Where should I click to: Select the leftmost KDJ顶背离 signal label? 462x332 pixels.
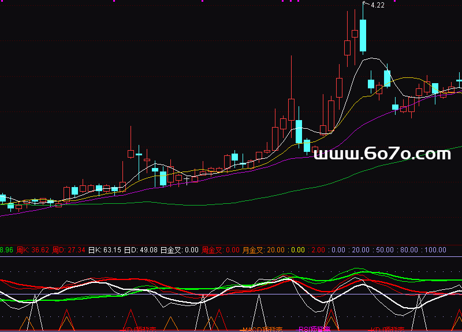[x=139, y=329]
